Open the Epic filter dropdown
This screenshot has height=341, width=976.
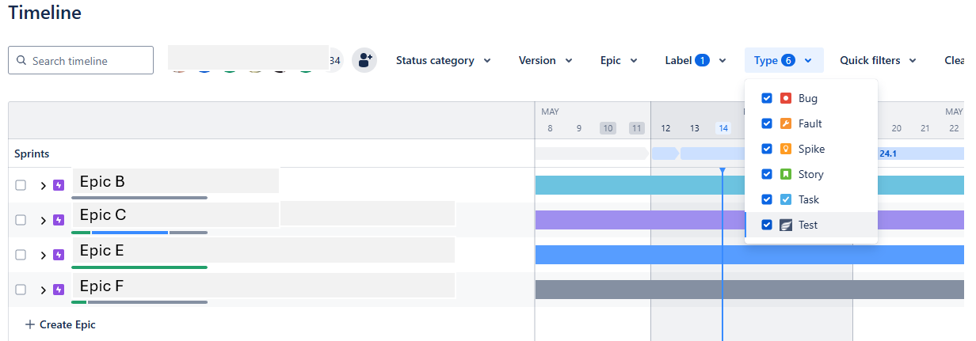pyautogui.click(x=619, y=60)
